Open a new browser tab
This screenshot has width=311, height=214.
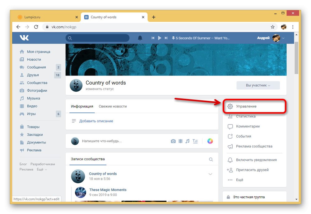[154, 17]
